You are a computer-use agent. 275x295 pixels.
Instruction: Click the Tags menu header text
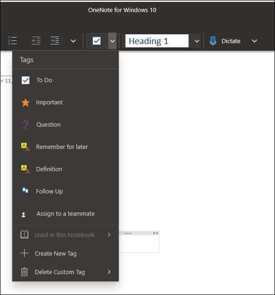(26, 60)
